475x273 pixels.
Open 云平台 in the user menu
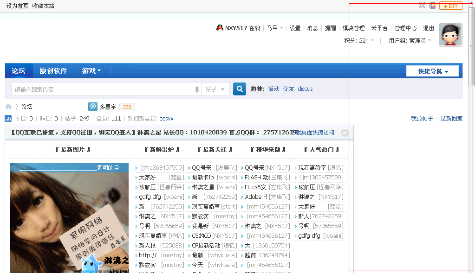[x=379, y=28]
